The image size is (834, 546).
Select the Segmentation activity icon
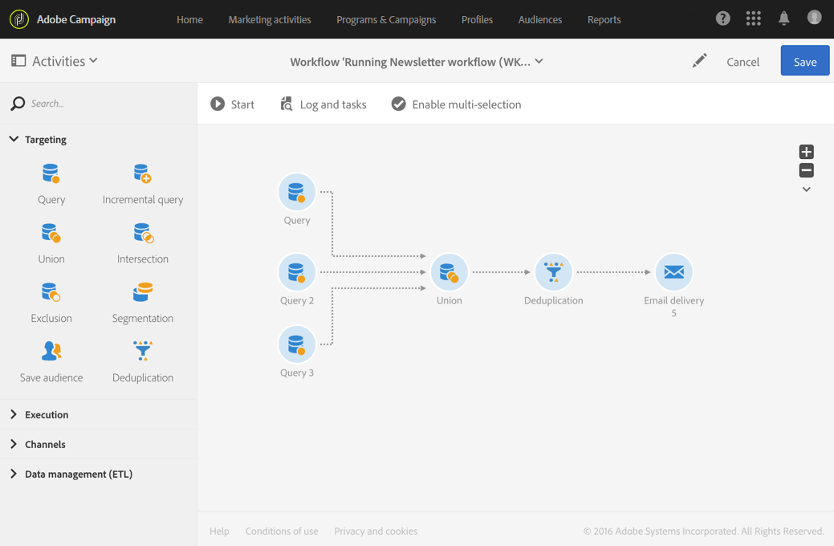pyautogui.click(x=143, y=292)
